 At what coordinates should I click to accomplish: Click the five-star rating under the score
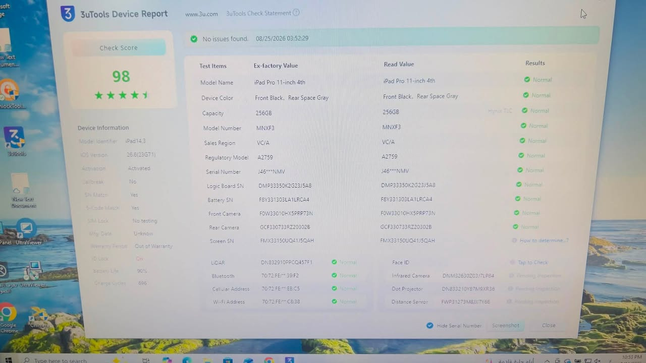[x=122, y=95]
